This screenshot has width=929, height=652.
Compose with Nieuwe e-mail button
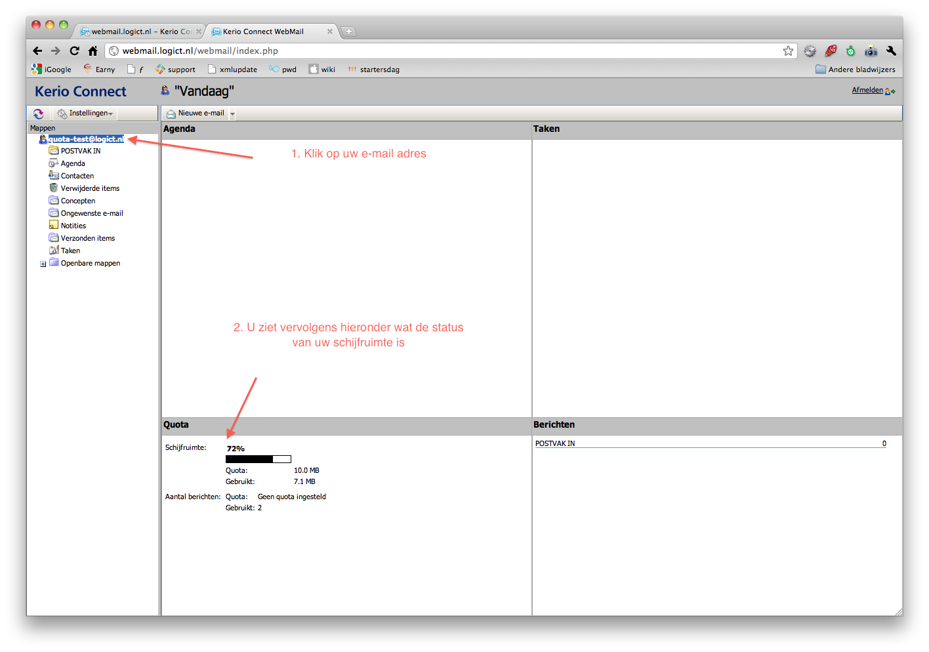pyautogui.click(x=196, y=113)
